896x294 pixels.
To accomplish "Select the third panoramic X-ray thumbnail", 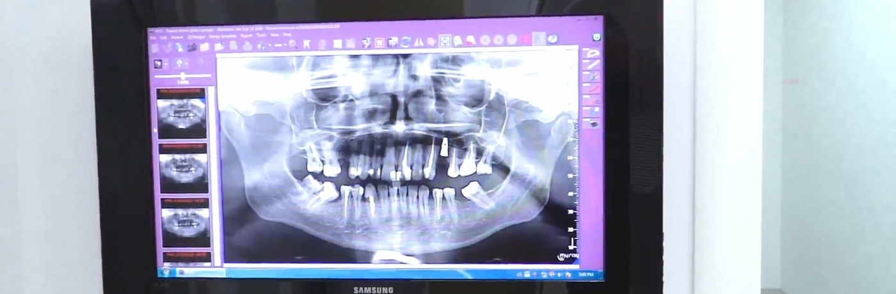I will 185,223.
